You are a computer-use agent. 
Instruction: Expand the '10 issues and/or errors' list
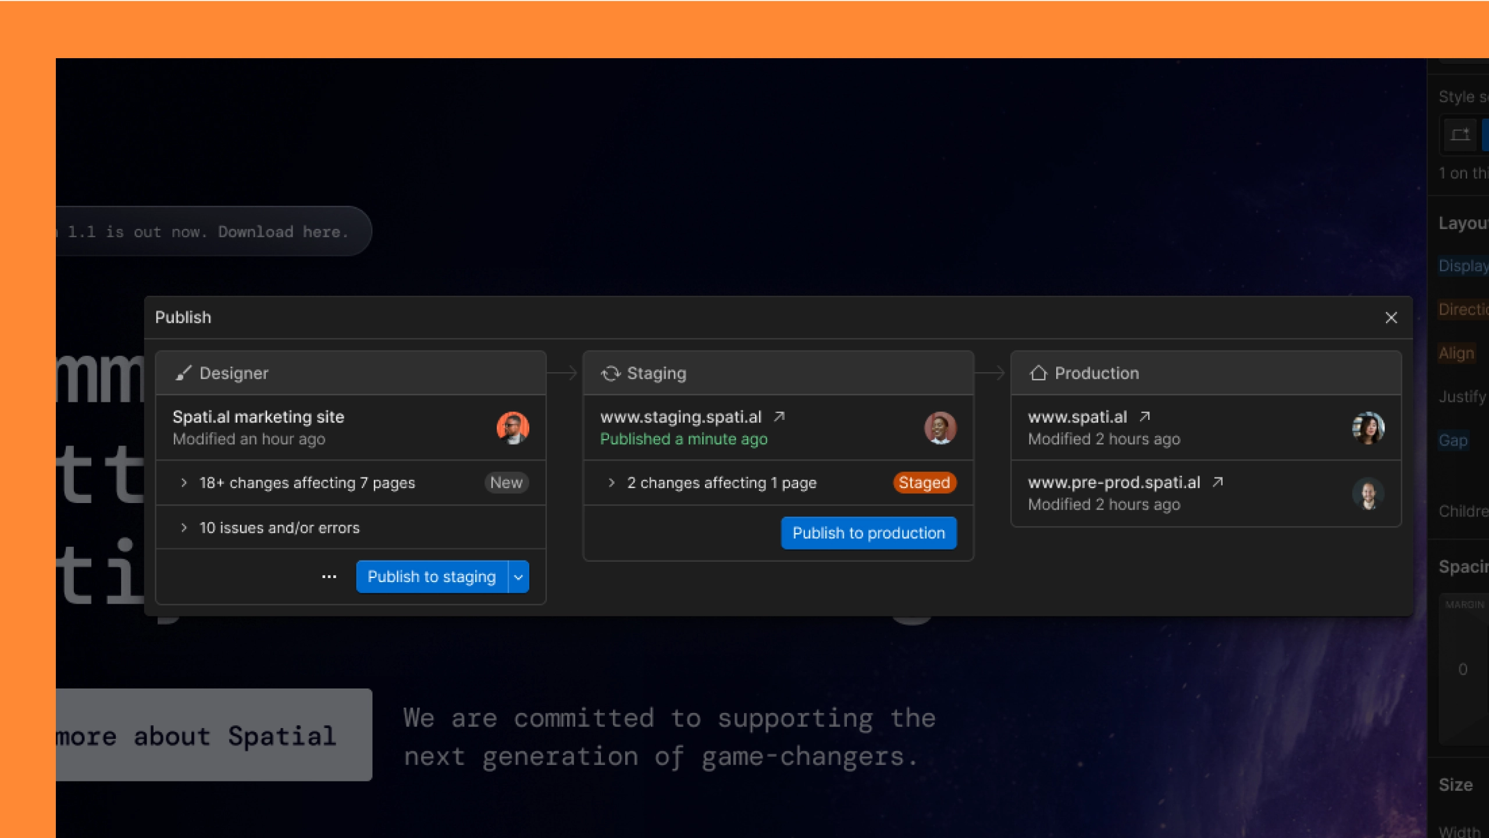coord(185,527)
